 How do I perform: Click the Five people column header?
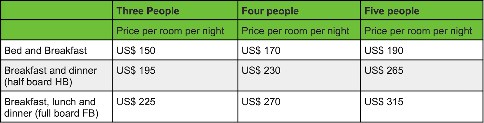[x=392, y=11]
